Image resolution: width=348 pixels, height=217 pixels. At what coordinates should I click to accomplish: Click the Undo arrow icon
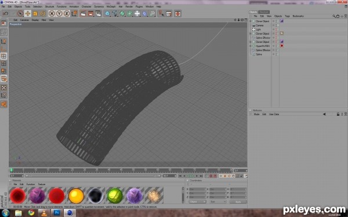coord(6,14)
